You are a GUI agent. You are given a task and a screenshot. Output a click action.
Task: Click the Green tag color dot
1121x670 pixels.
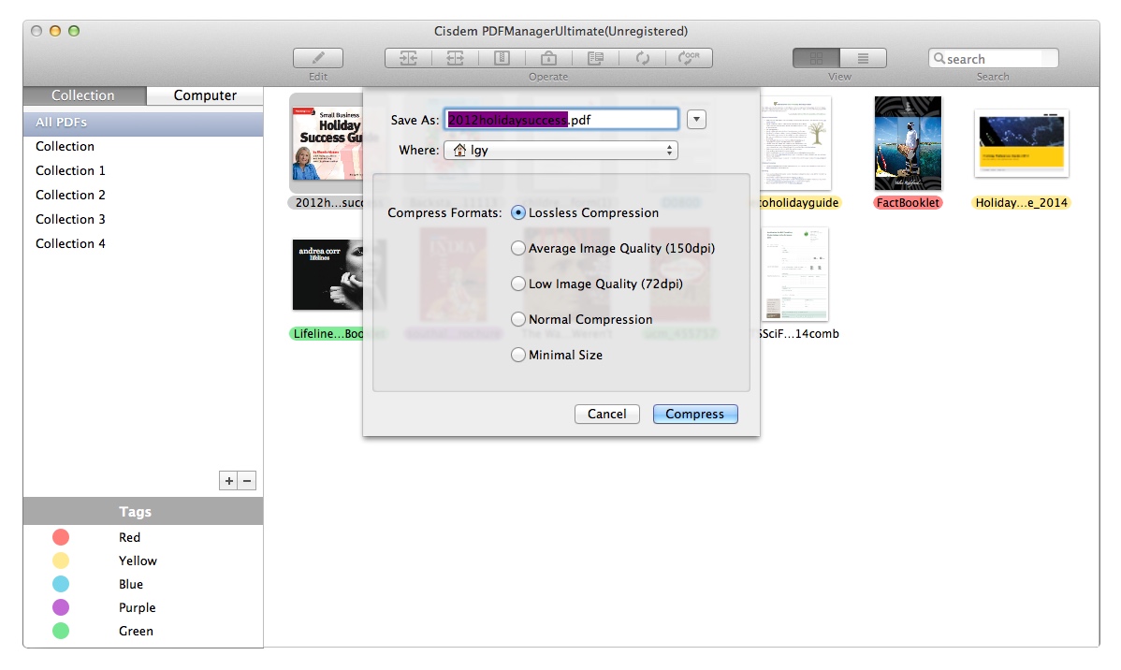point(61,631)
